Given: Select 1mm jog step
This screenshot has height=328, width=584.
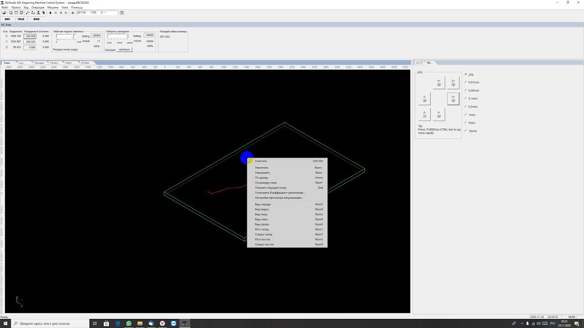Looking at the screenshot, I should point(470,115).
